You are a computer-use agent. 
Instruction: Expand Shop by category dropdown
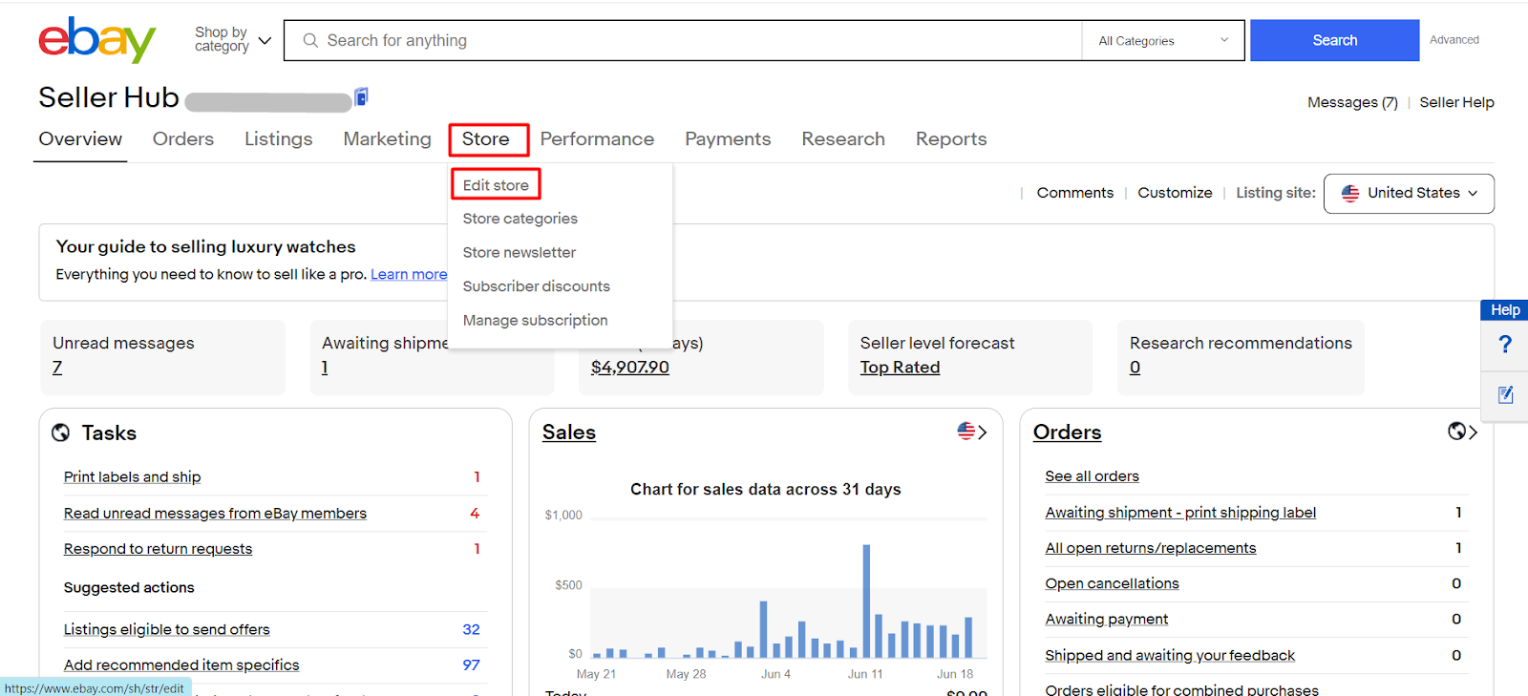pos(233,40)
